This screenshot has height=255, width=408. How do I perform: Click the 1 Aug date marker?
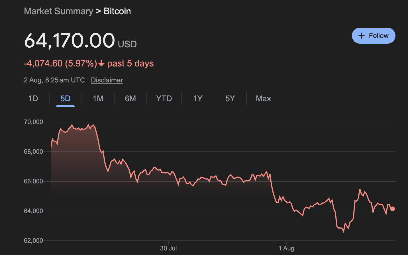pos(286,248)
